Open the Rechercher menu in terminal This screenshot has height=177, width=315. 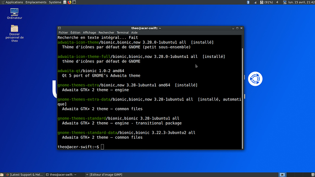tap(106, 32)
